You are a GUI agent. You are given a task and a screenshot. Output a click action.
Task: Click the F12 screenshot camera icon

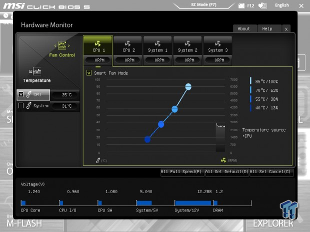pos(241,5)
